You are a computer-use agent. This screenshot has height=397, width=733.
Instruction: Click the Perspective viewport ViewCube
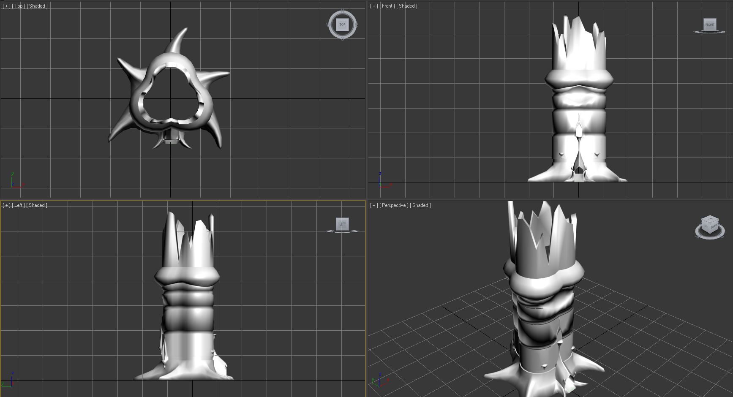[x=710, y=225]
